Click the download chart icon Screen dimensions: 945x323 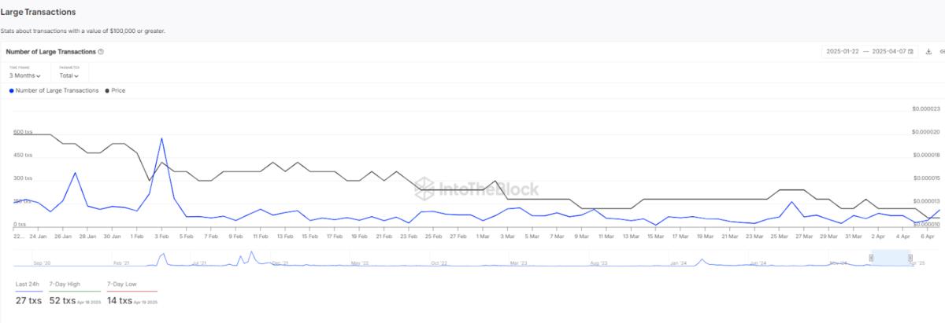928,51
